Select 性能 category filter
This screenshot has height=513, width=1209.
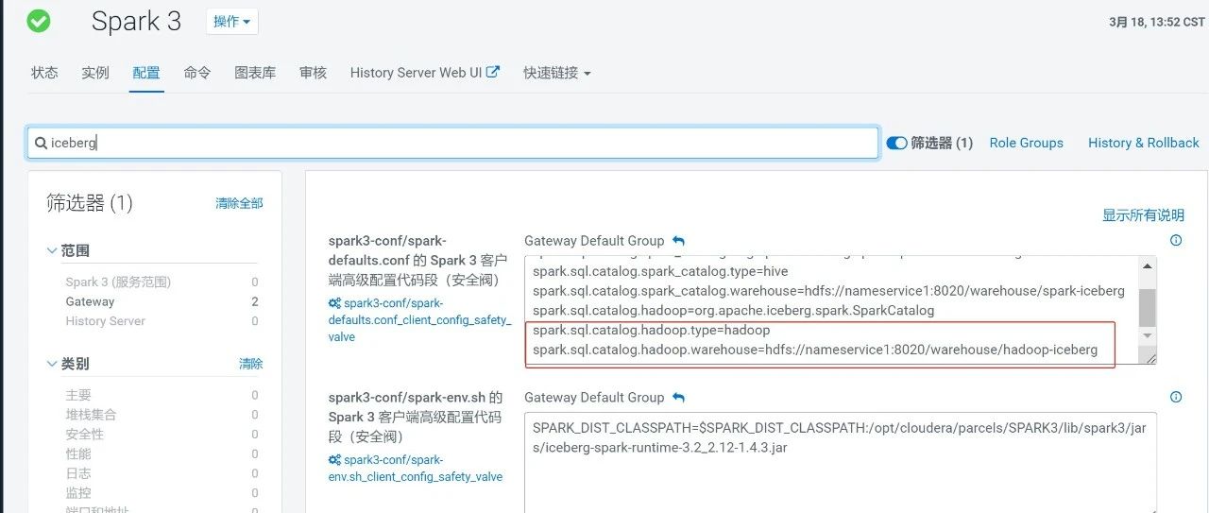[x=78, y=454]
